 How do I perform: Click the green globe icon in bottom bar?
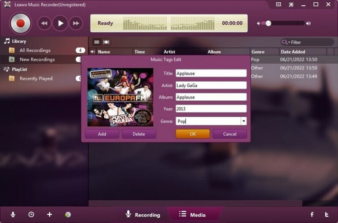click(x=68, y=214)
